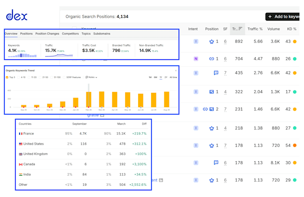Open SERP features count in the 892 row

pos(225,42)
